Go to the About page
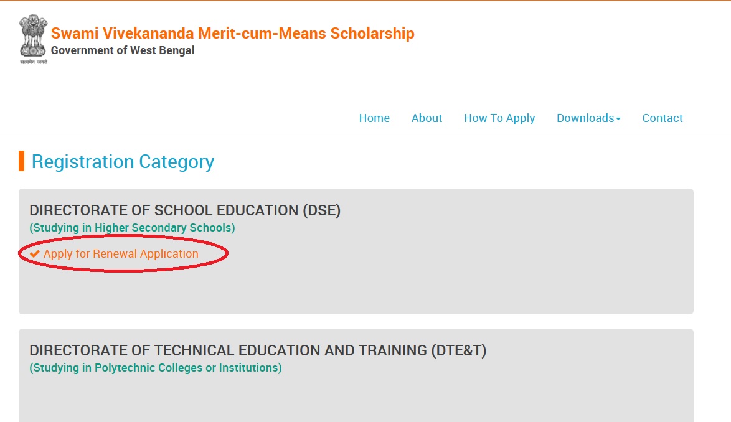 point(427,118)
